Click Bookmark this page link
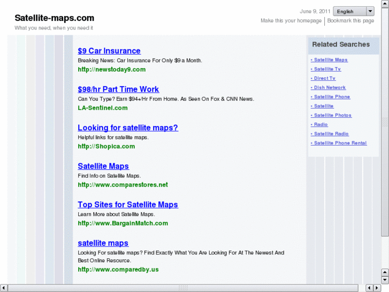The width and height of the screenshot is (389, 292). coord(350,20)
